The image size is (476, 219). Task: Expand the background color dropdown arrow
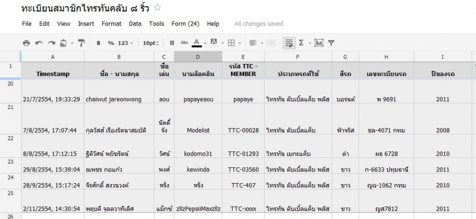pyautogui.click(x=222, y=43)
